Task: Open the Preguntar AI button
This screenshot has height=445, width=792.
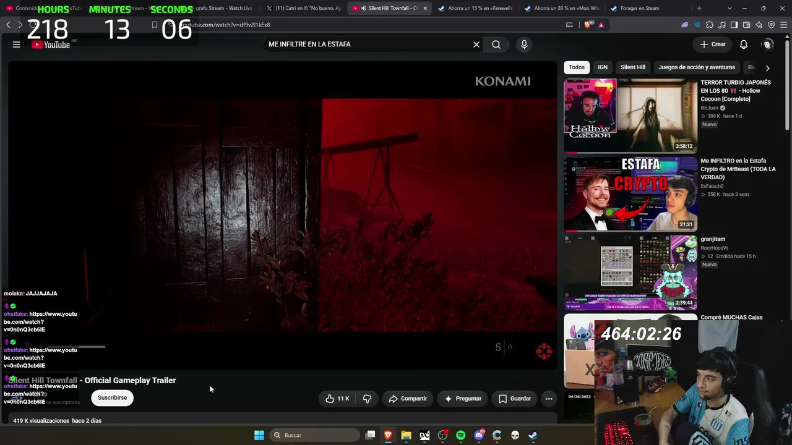Action: click(463, 399)
